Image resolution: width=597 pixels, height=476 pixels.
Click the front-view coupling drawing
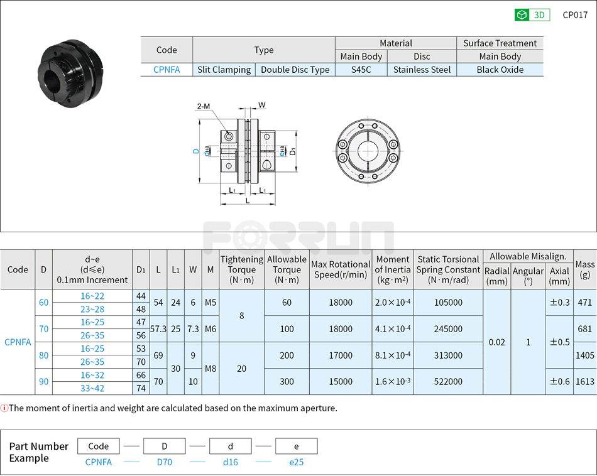(368, 151)
